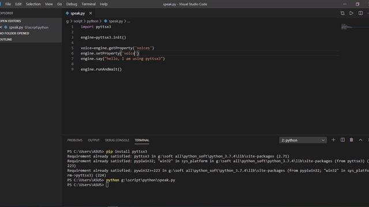Viewport: 369px width, 207px height.
Task: Run the Python file with play icon
Action: (x=351, y=13)
